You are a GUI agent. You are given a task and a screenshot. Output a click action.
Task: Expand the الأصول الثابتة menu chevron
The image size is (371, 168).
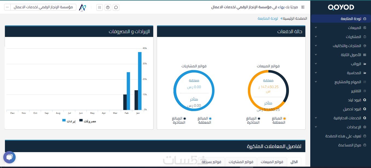click(x=316, y=55)
